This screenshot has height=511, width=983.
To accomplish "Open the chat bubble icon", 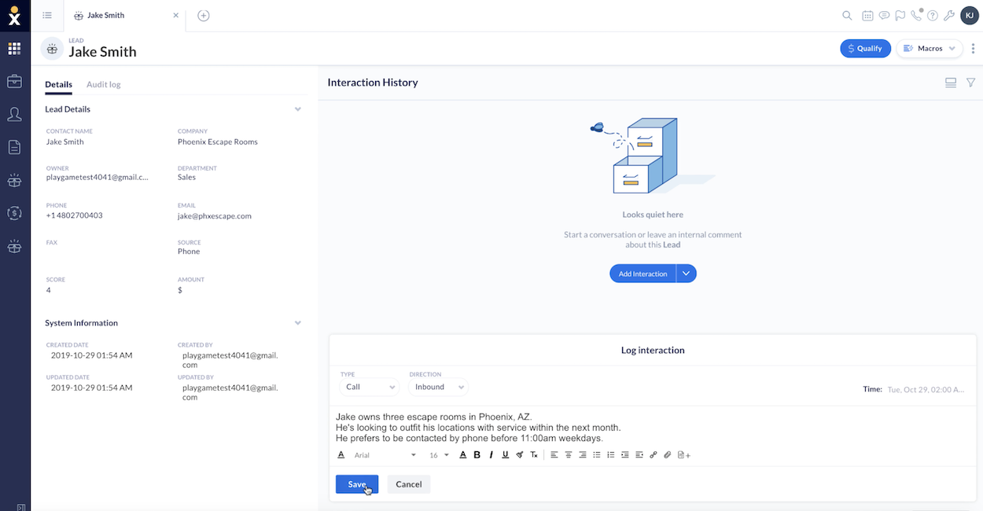I will pyautogui.click(x=884, y=15).
